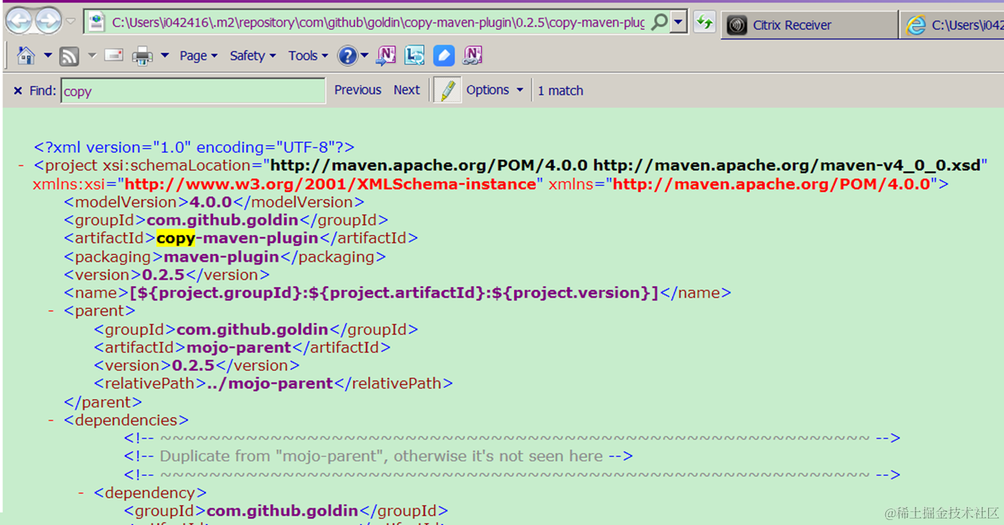Click the Home icon in command bar

(26, 55)
